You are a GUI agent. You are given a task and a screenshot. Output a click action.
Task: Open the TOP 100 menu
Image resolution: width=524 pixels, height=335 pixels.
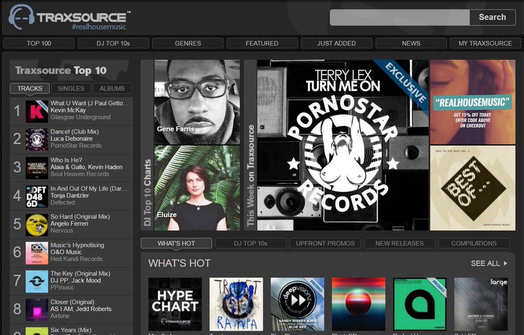[x=39, y=43]
